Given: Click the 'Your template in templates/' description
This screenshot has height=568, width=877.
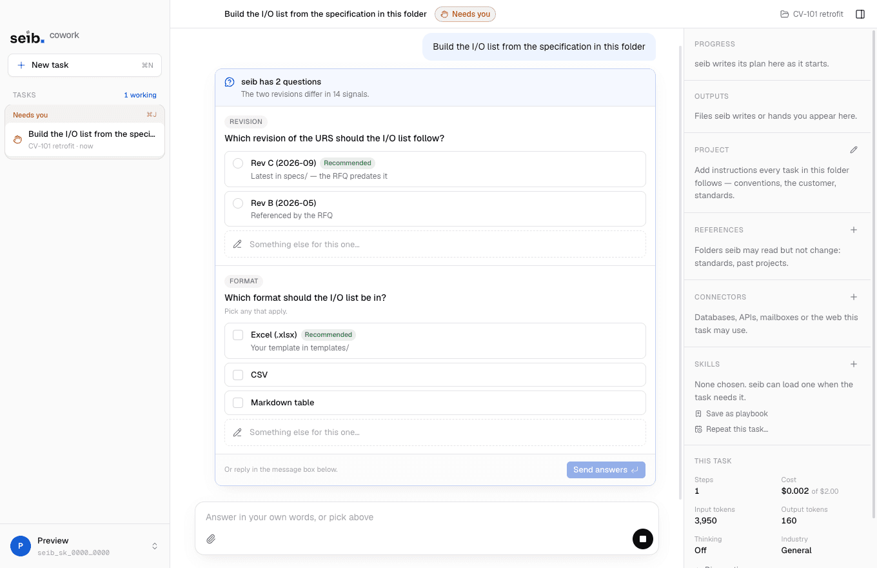Looking at the screenshot, I should [x=300, y=348].
